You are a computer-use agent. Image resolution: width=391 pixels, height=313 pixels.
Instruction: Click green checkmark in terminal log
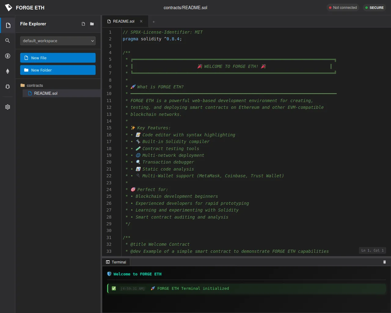(x=114, y=288)
